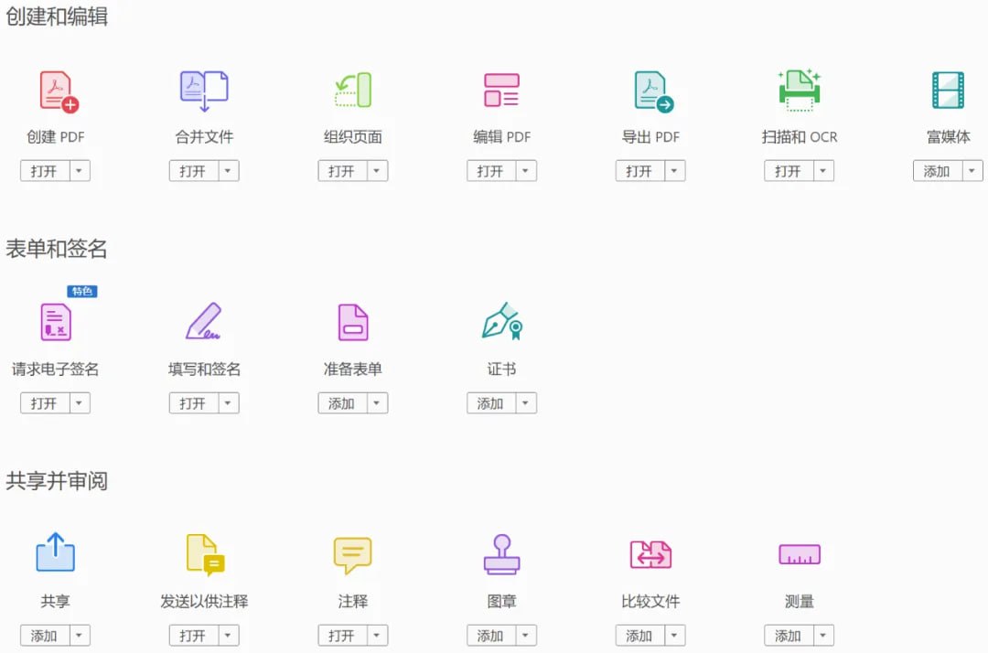Expand dropdown arrow beside 组织页面 打开
988x653 pixels.
[377, 171]
